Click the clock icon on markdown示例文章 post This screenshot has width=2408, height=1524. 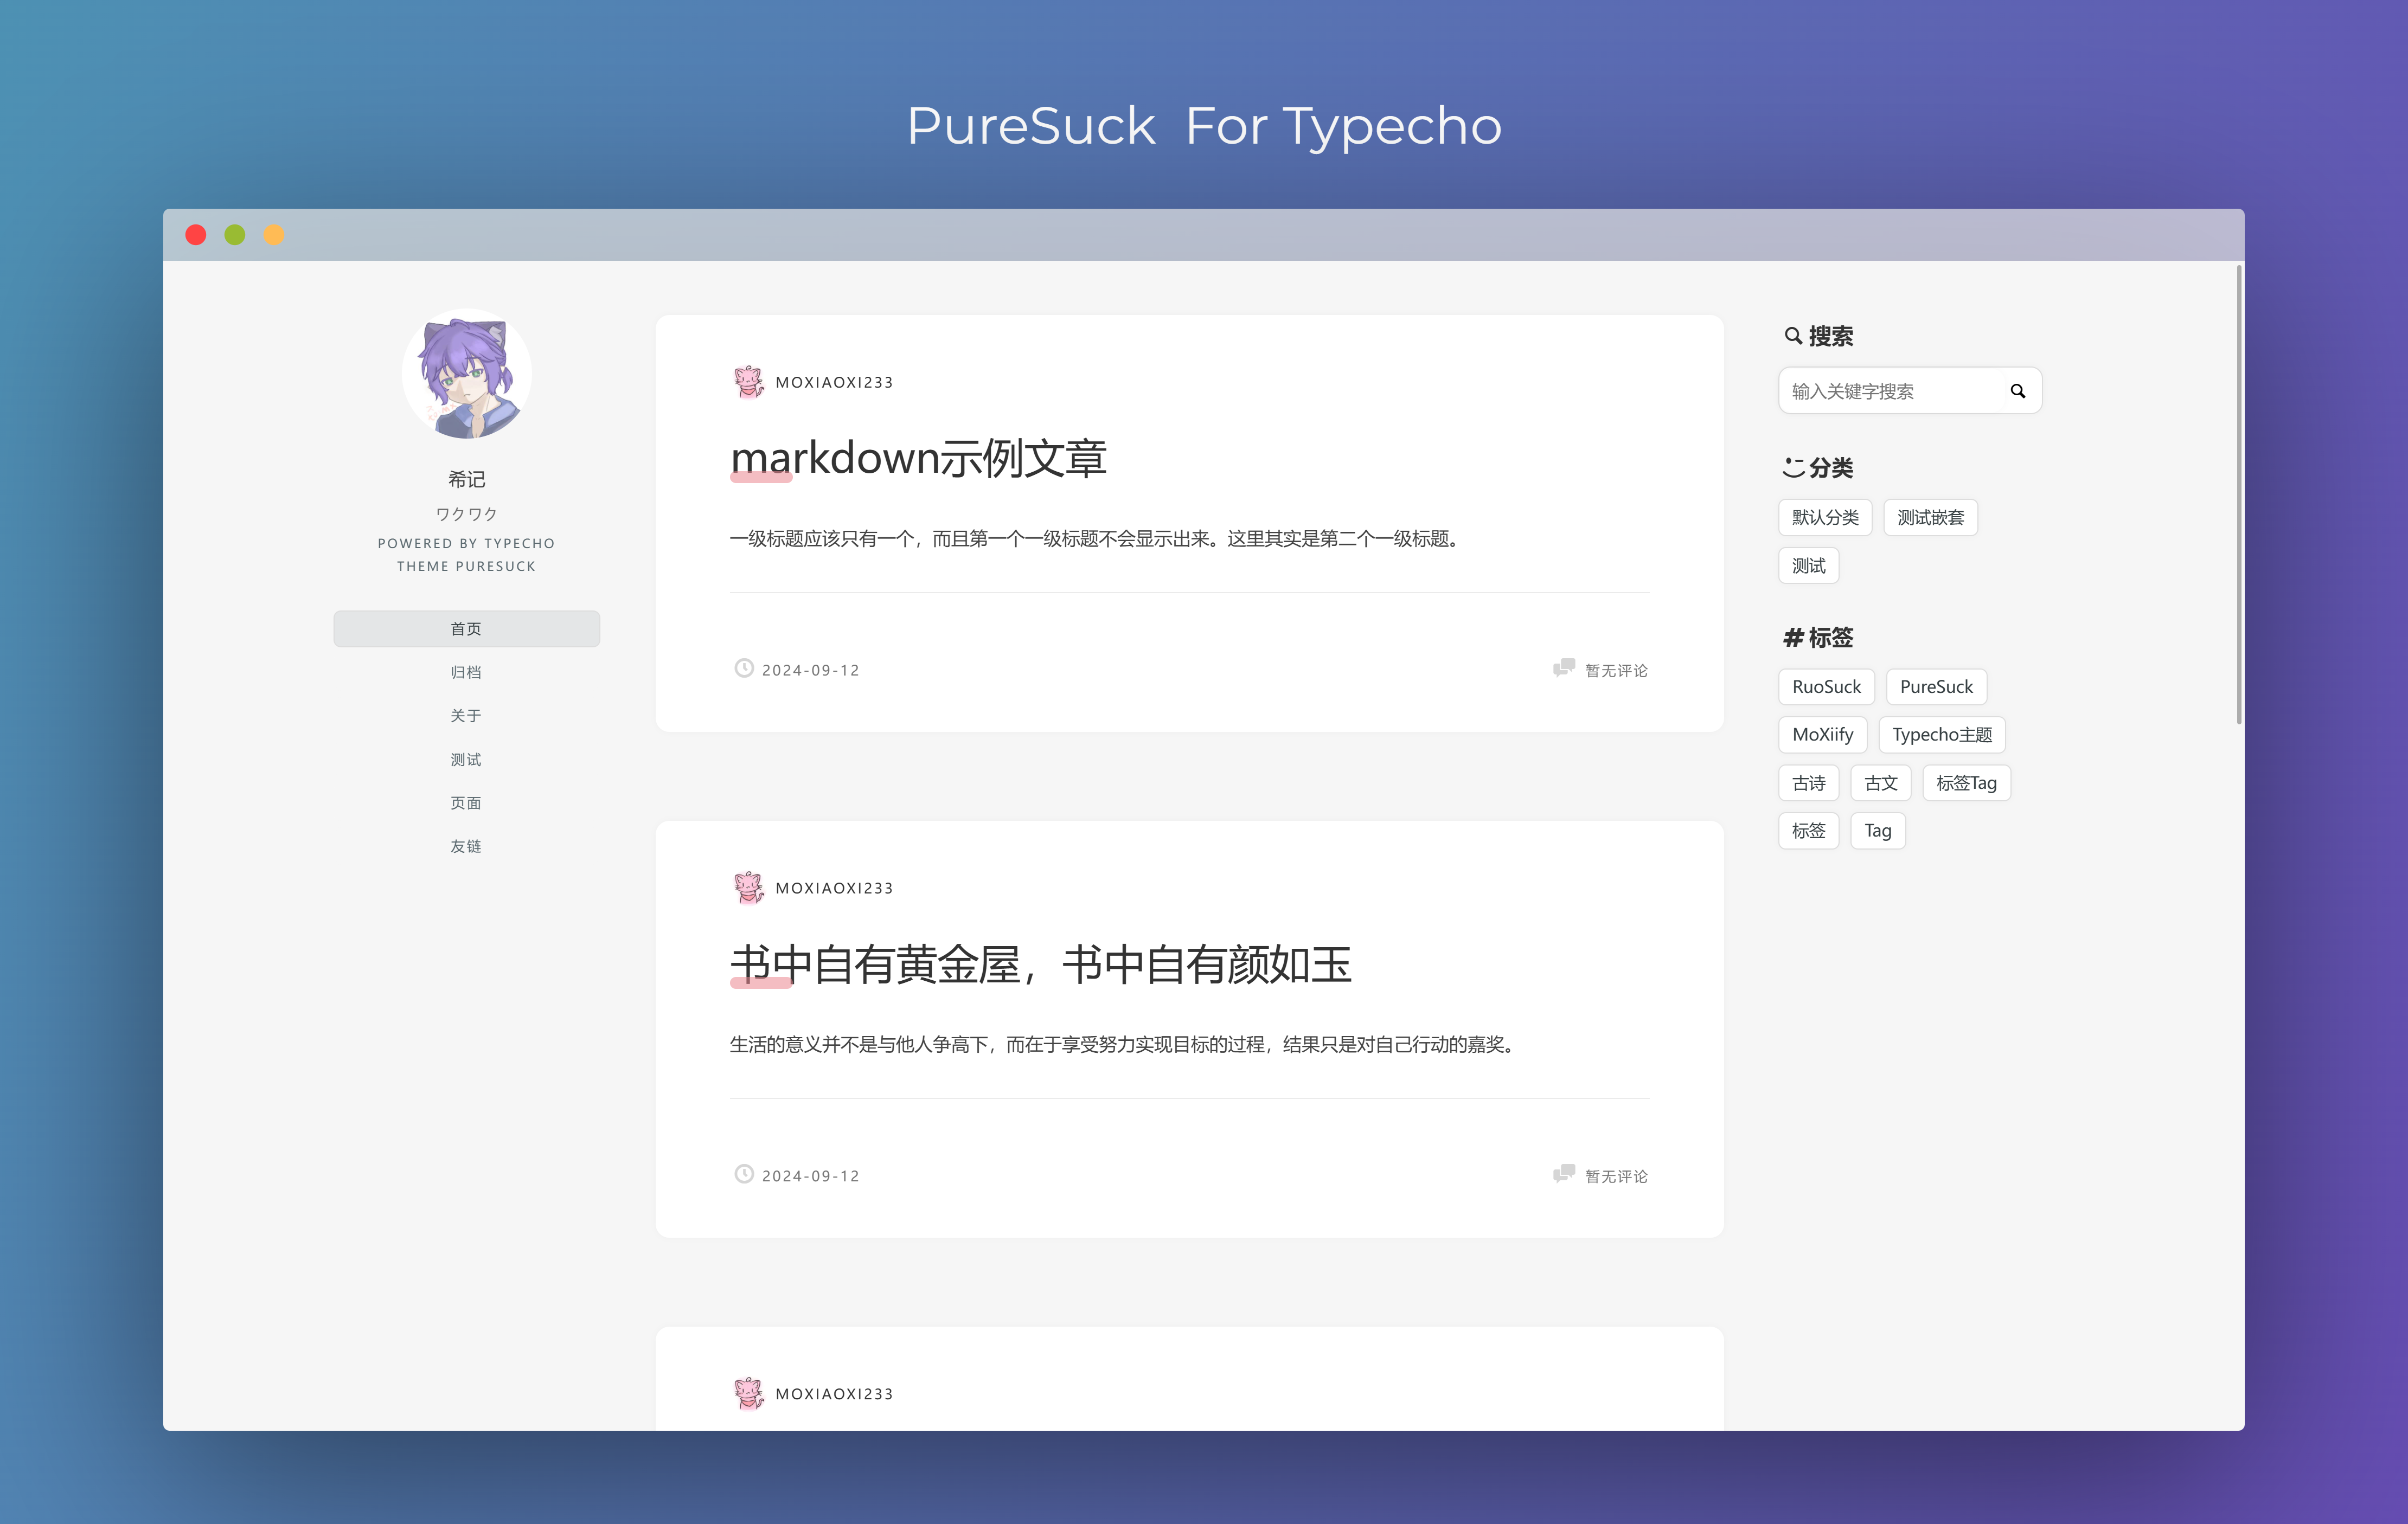744,668
